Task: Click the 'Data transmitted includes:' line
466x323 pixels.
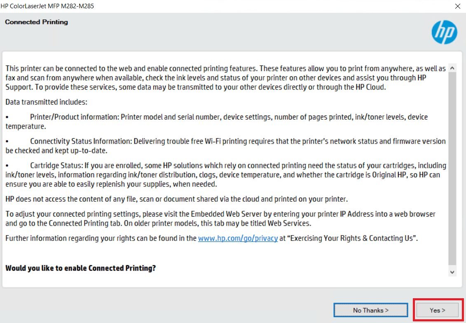Action: [47, 102]
